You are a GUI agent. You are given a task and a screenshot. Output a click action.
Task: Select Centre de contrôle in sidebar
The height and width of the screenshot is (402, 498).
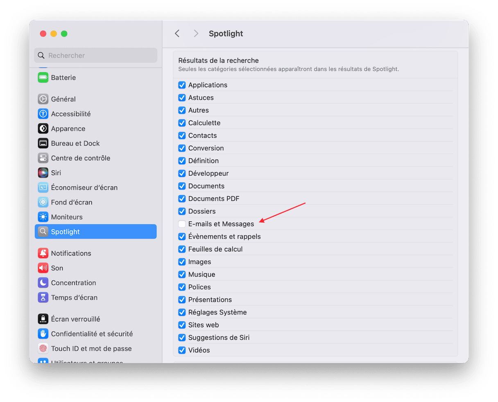pos(96,158)
